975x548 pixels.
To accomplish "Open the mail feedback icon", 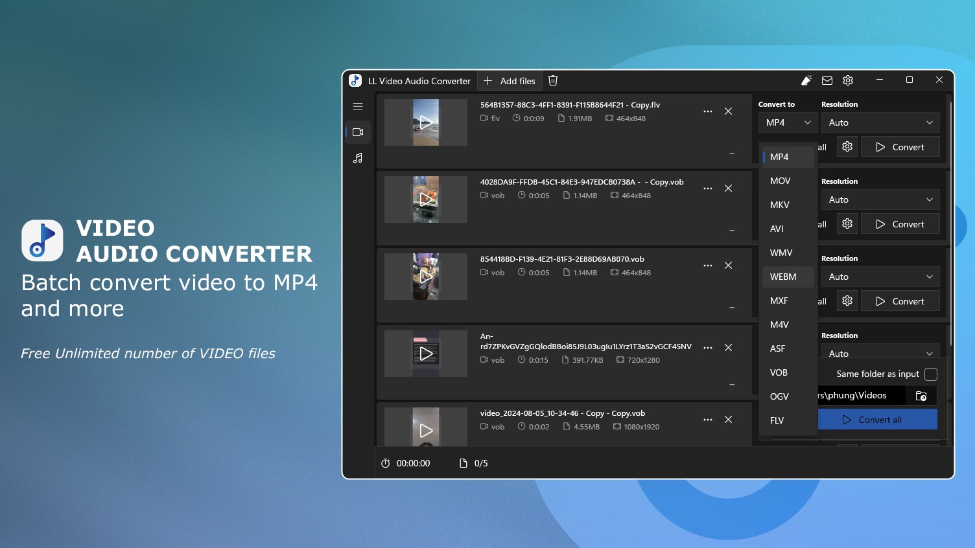I will click(827, 81).
